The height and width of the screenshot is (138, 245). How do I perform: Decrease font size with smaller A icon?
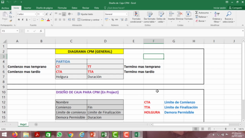pos(51,14)
